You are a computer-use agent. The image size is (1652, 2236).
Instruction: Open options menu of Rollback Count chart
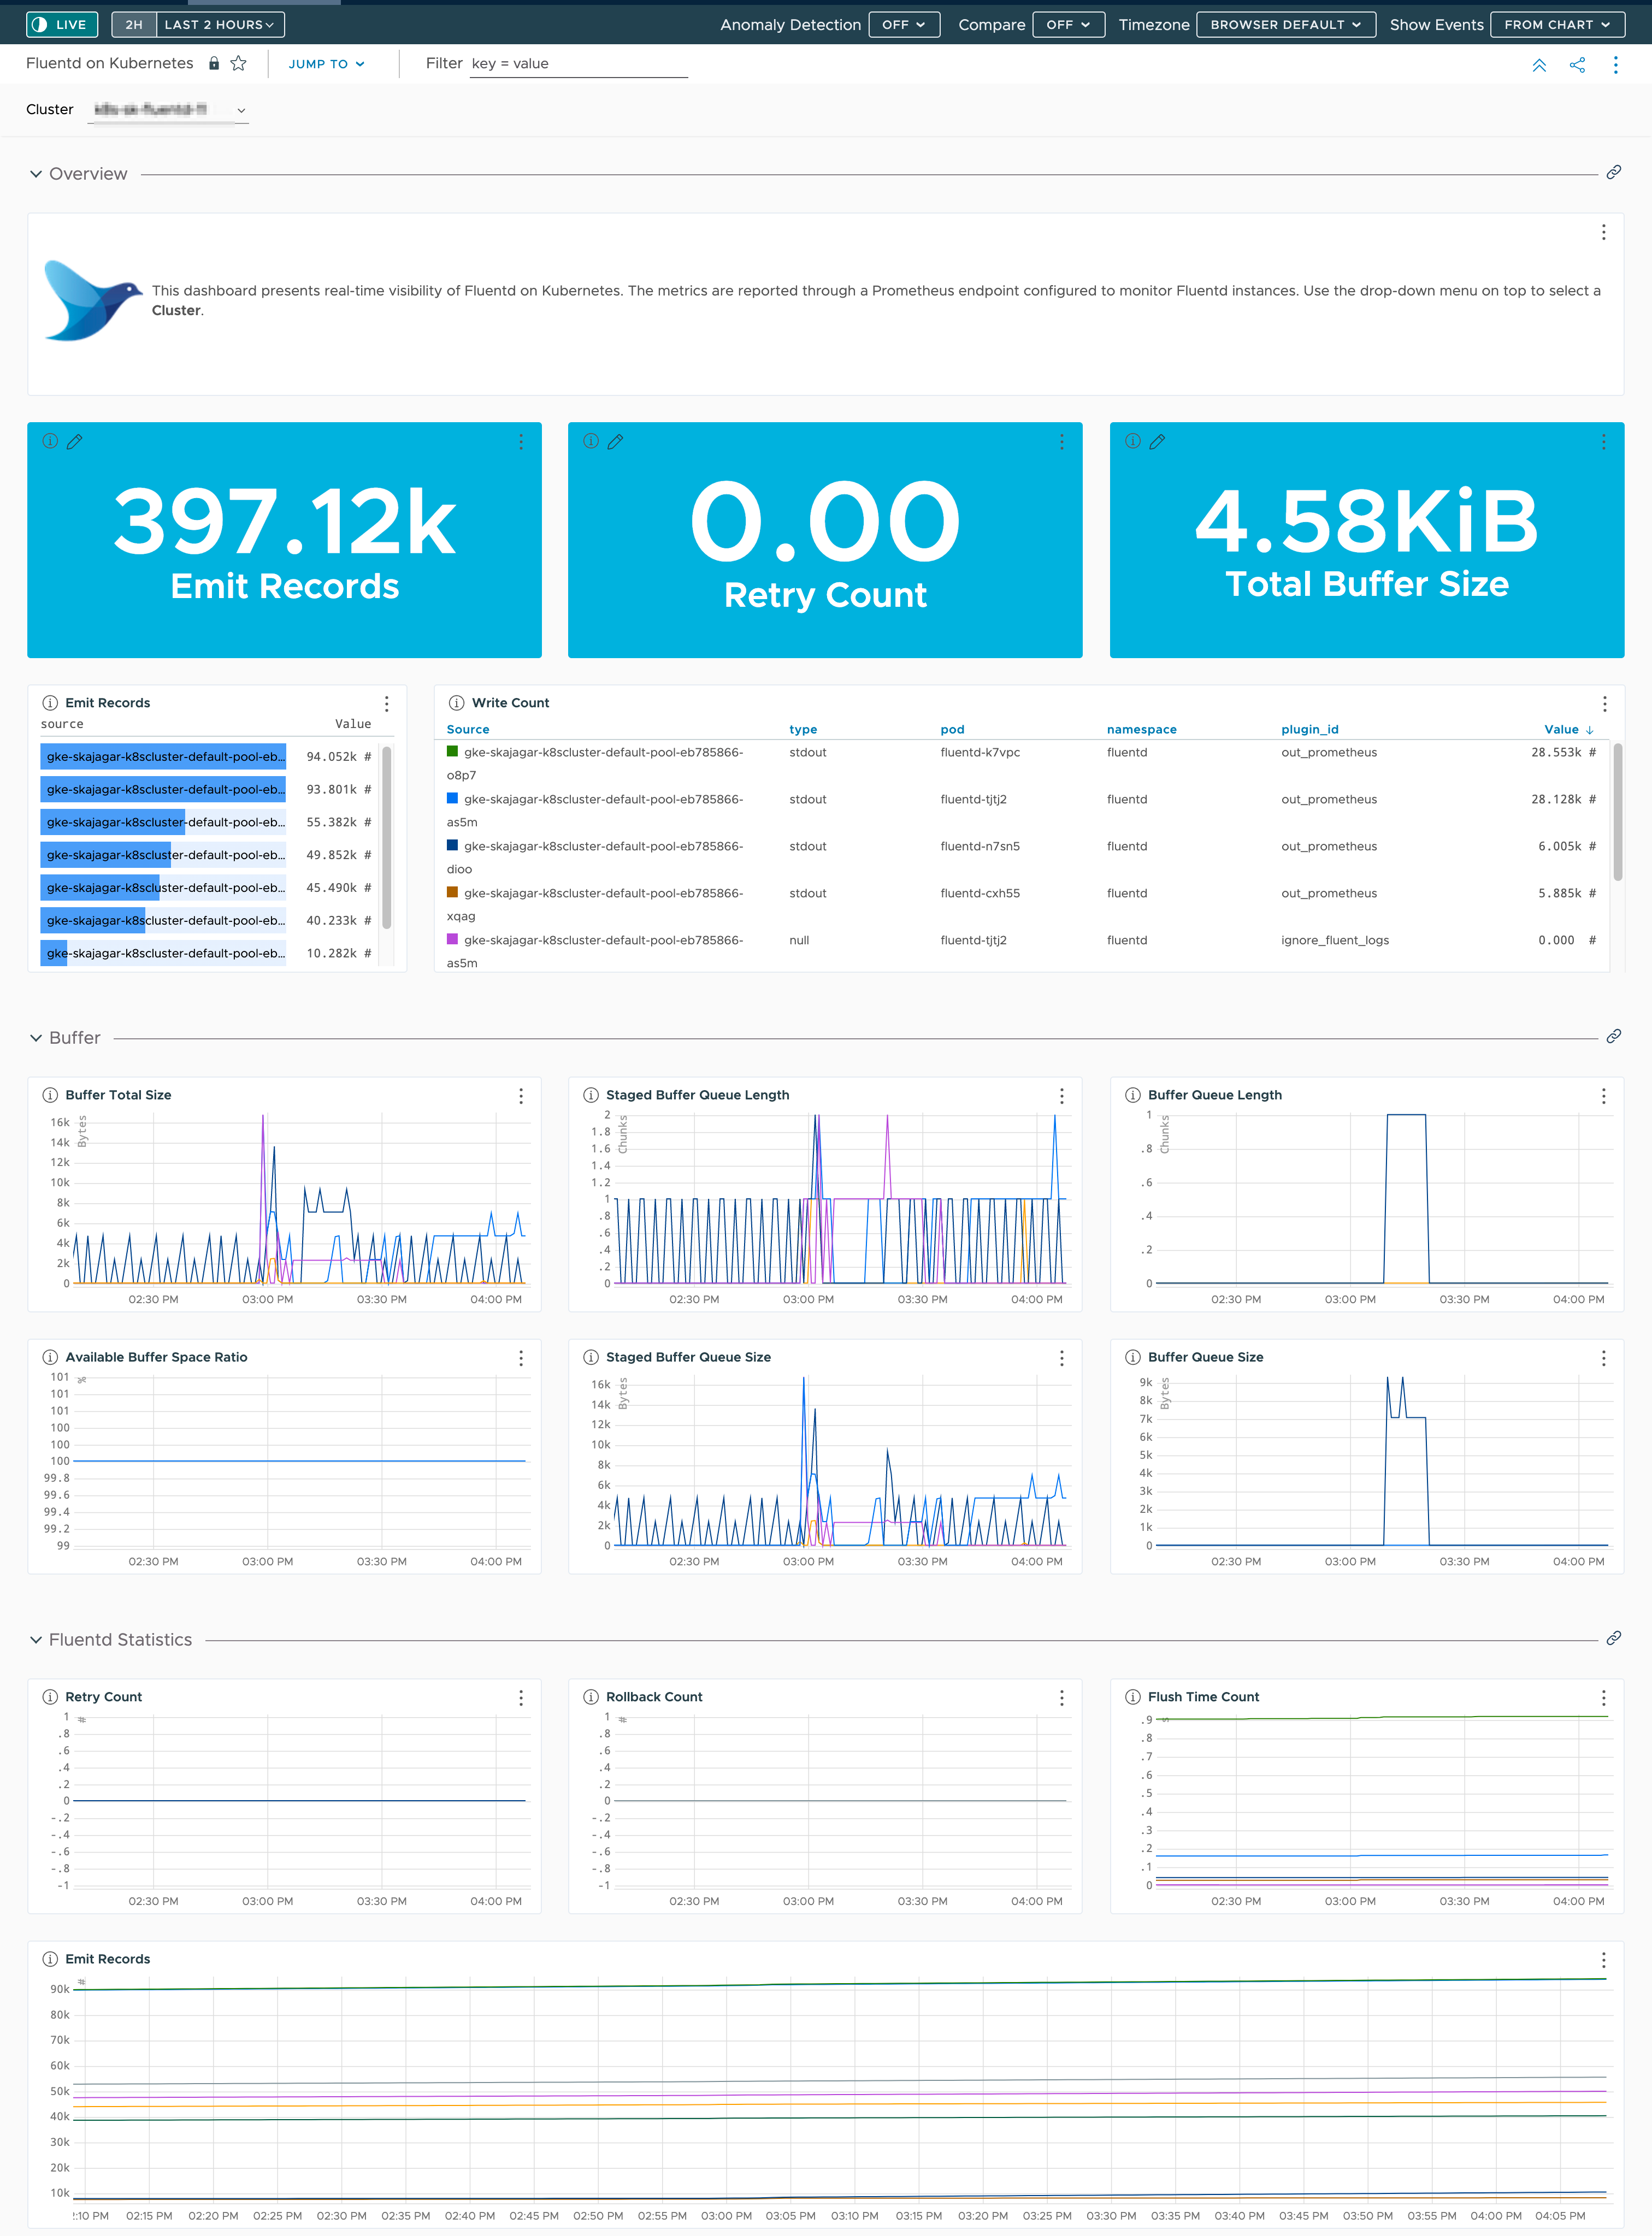(1061, 1697)
